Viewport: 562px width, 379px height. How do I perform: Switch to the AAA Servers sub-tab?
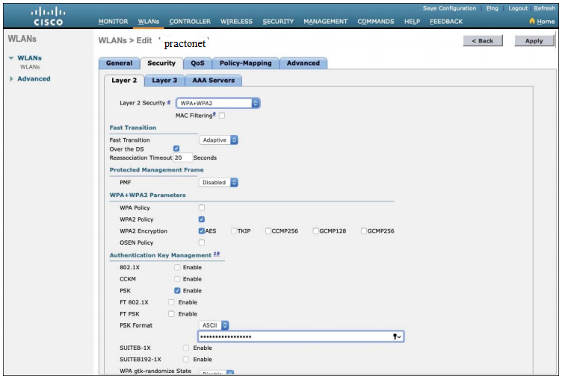[214, 80]
